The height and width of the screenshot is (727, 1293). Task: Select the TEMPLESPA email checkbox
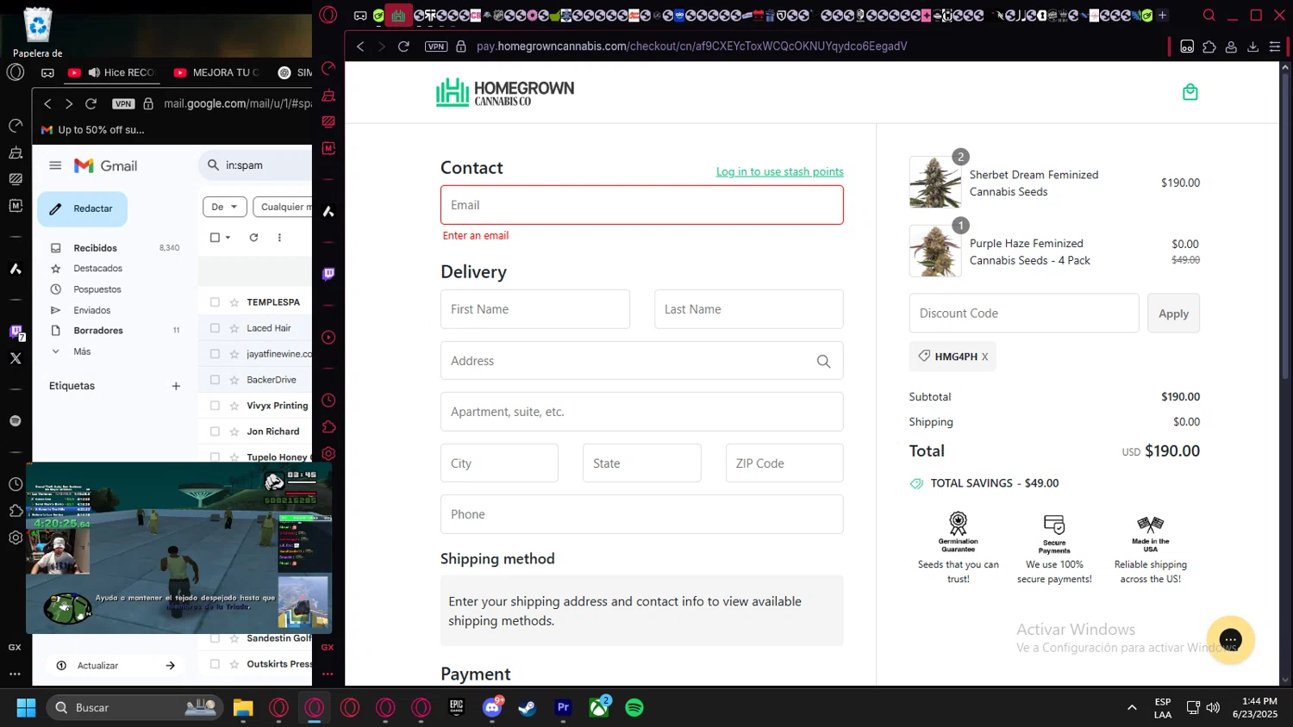(x=215, y=302)
